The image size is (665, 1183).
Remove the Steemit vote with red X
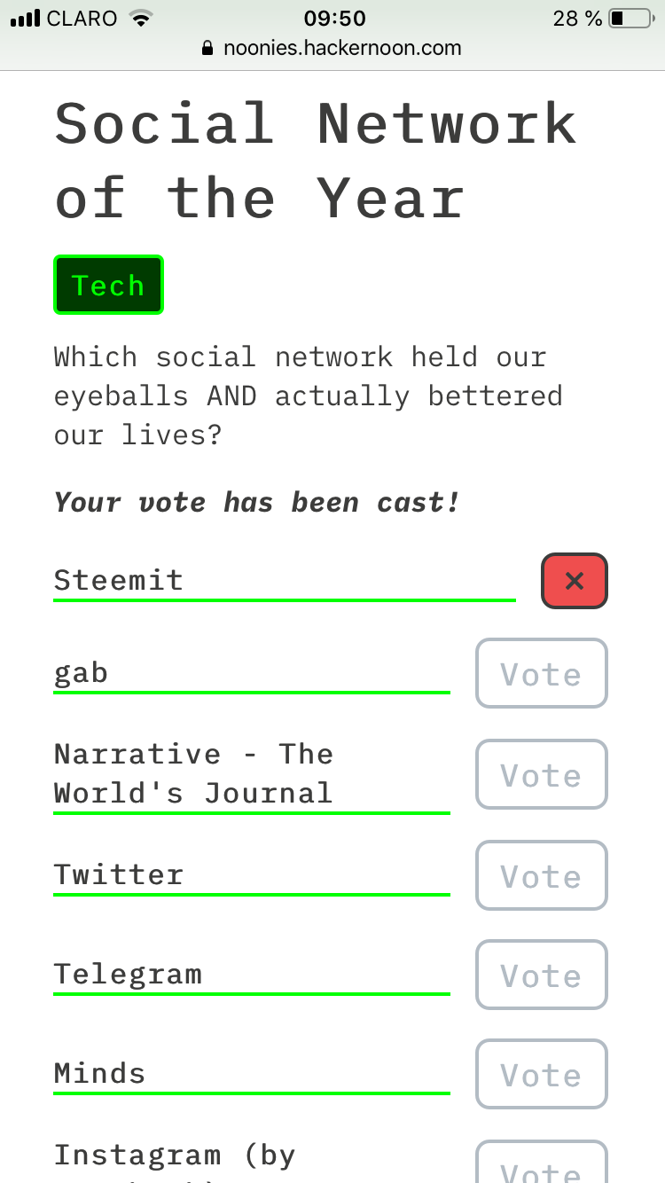click(x=575, y=581)
